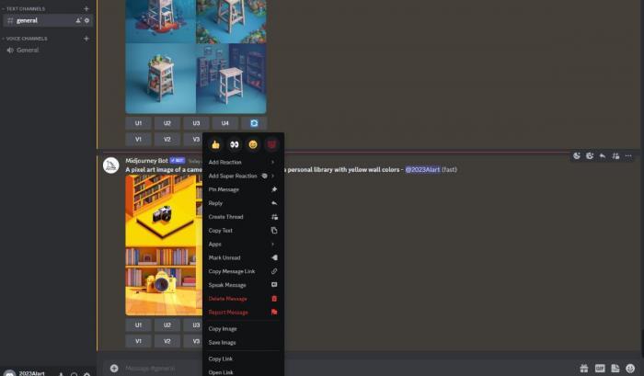Add eyes emoji quick reaction
The height and width of the screenshot is (376, 644).
tap(234, 144)
